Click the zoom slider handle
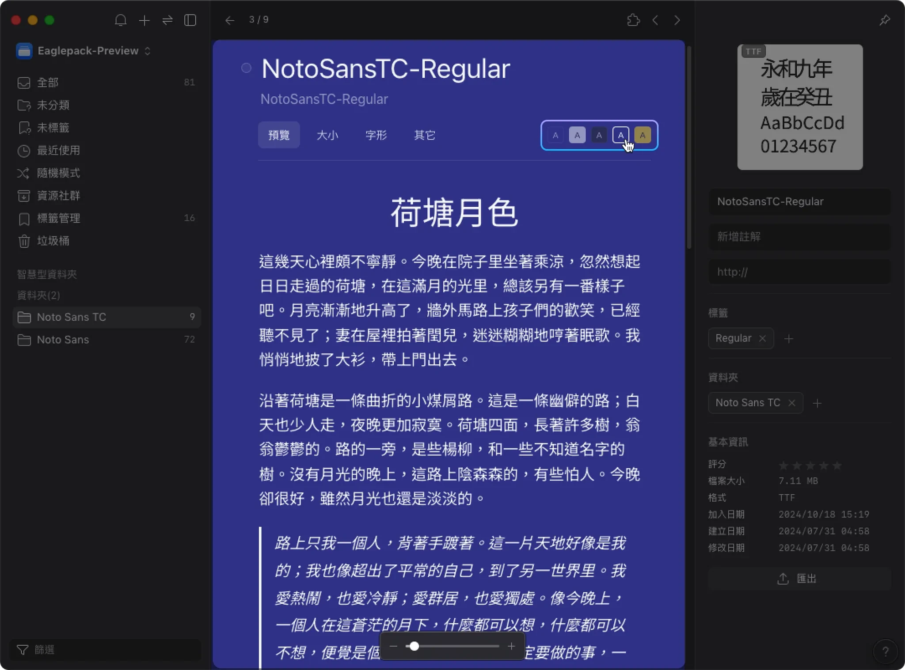The width and height of the screenshot is (905, 670). (414, 646)
